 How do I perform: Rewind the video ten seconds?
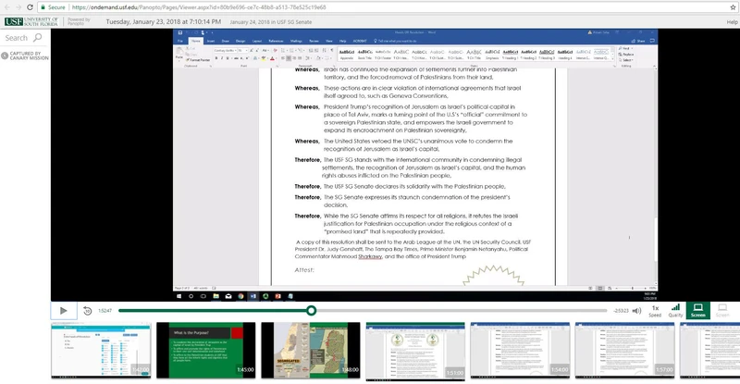[x=88, y=311]
